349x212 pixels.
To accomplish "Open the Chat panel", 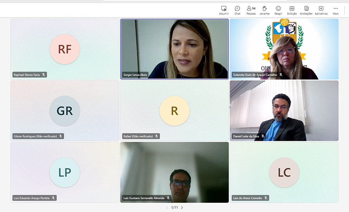I will click(x=237, y=9).
